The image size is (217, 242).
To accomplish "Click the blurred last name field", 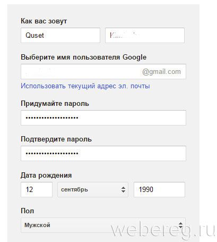I will [x=145, y=35].
